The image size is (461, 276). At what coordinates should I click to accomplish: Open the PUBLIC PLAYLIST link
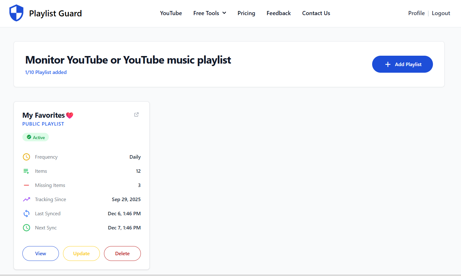[43, 124]
